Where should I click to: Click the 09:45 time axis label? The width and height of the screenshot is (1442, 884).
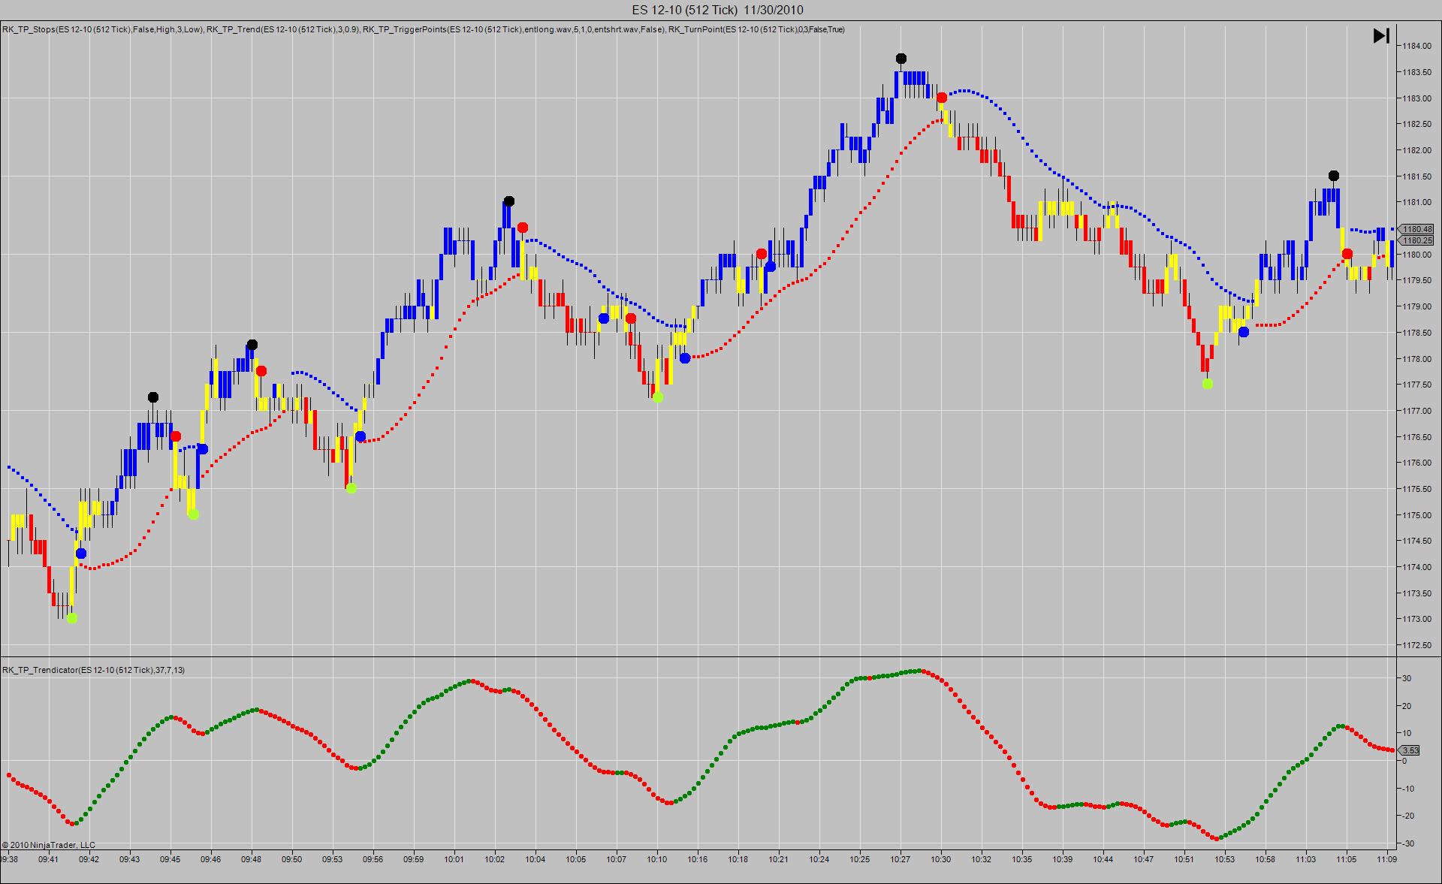tap(170, 859)
